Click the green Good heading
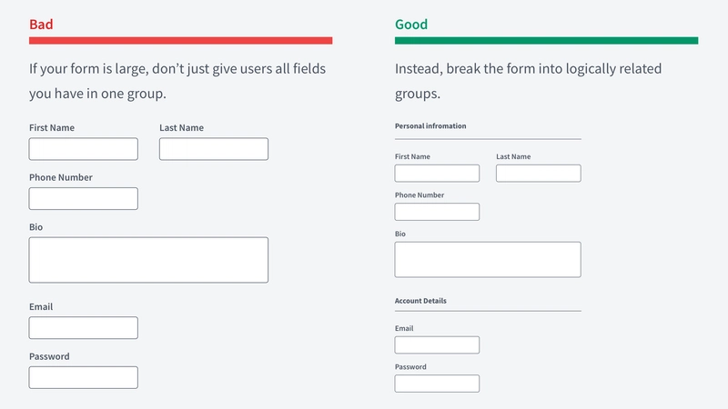 click(x=411, y=25)
